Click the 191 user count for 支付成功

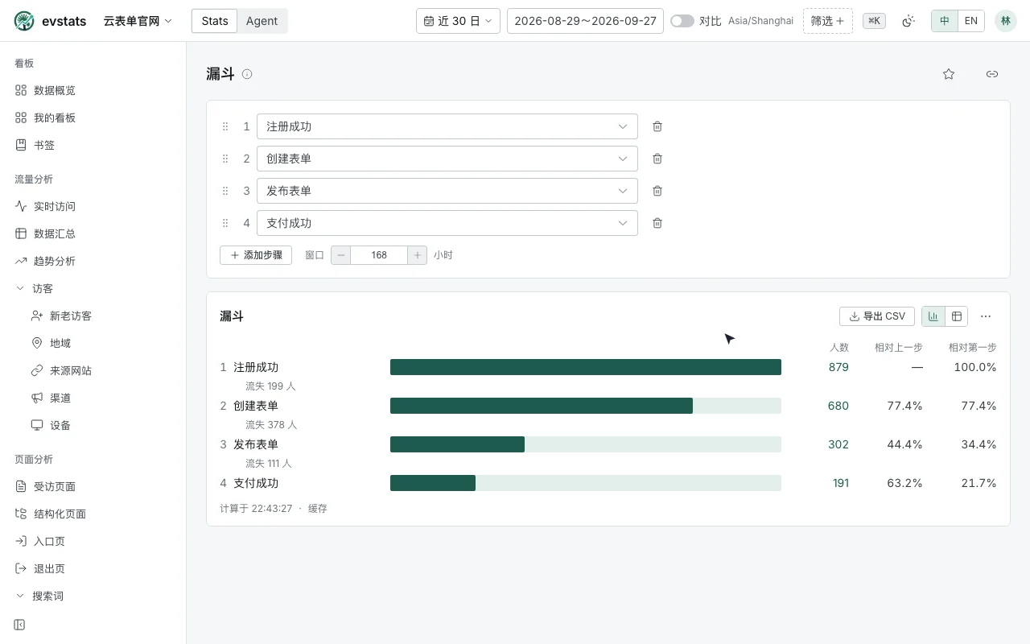tap(841, 483)
